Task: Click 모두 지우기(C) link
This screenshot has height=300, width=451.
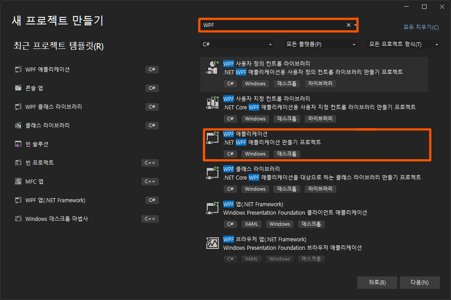Action: [421, 27]
